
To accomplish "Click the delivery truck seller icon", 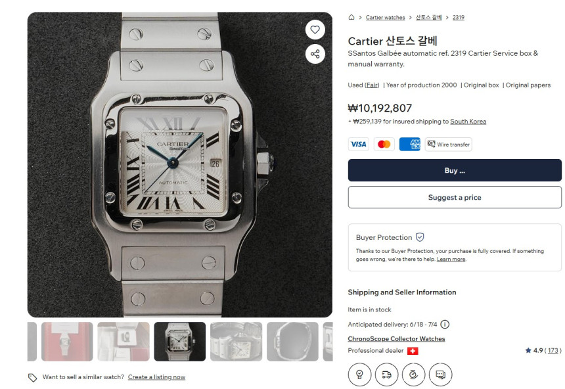I will pyautogui.click(x=386, y=375).
